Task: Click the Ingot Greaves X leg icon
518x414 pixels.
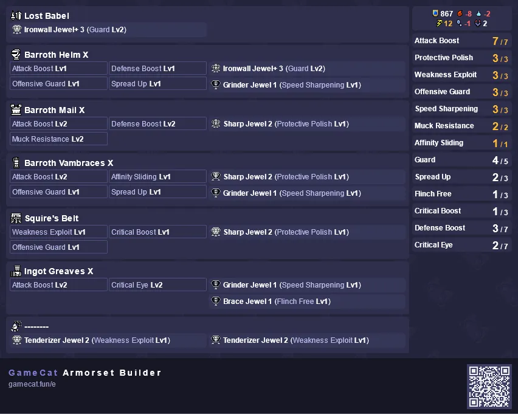Action: click(16, 271)
